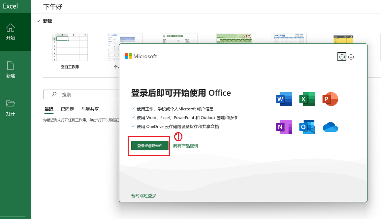Click text 使用工作、学校或个人Microsoft 帐户信息
The image size is (381, 219).
click(175, 109)
